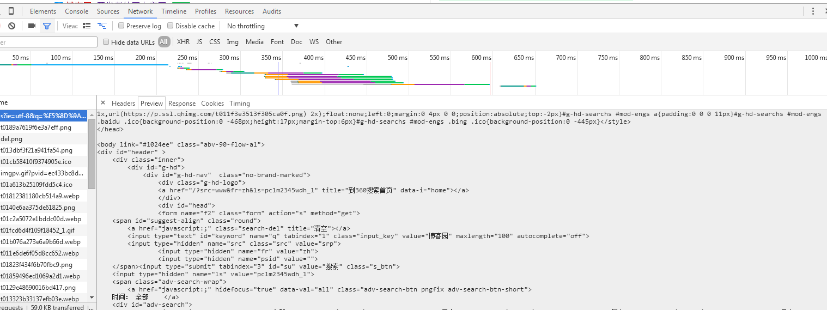
Task: Select the imgpv.gif?pvid= request row
Action: point(44,173)
